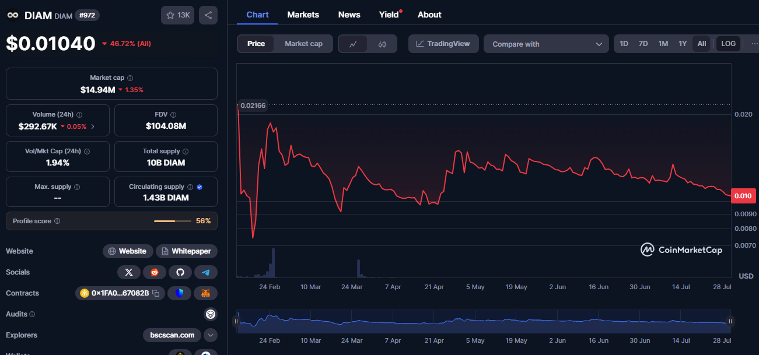Click the TradingView button
This screenshot has width=759, height=355.
pyautogui.click(x=443, y=44)
